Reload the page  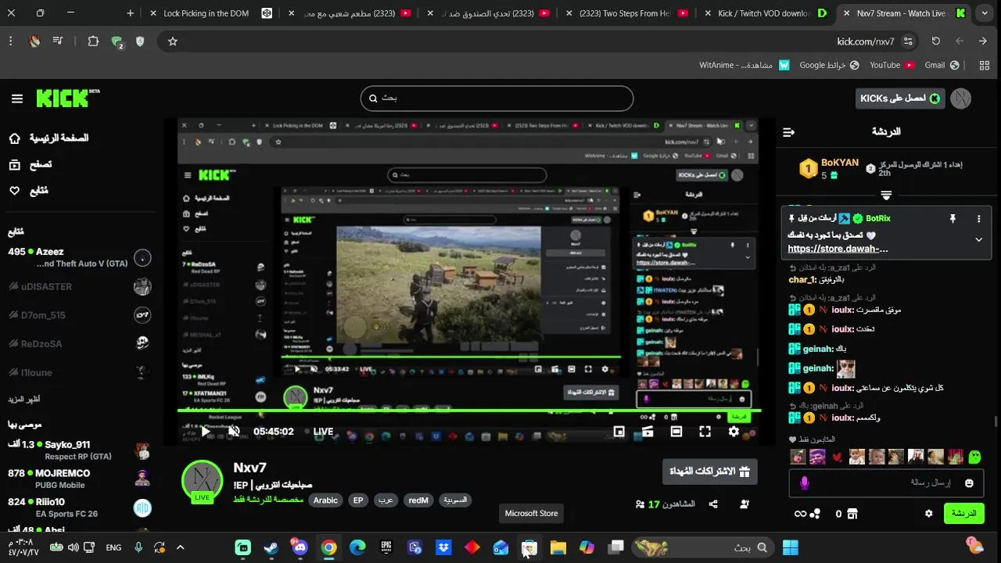click(x=935, y=41)
